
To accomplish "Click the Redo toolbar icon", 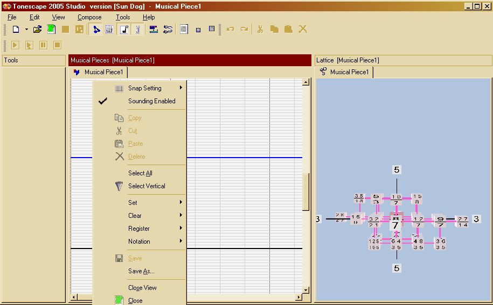I will [x=244, y=29].
